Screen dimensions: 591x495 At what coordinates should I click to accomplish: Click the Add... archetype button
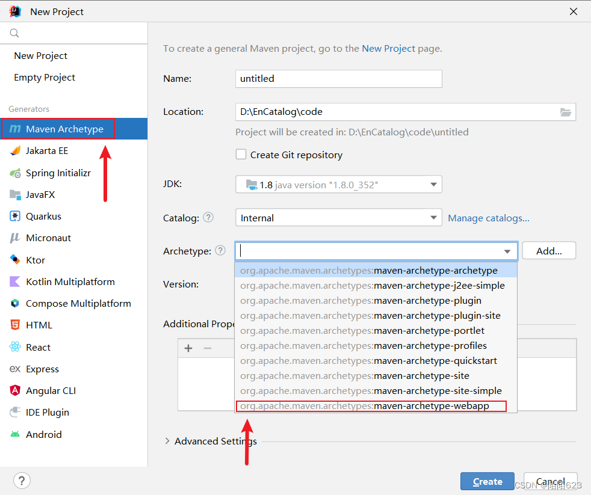coord(549,251)
